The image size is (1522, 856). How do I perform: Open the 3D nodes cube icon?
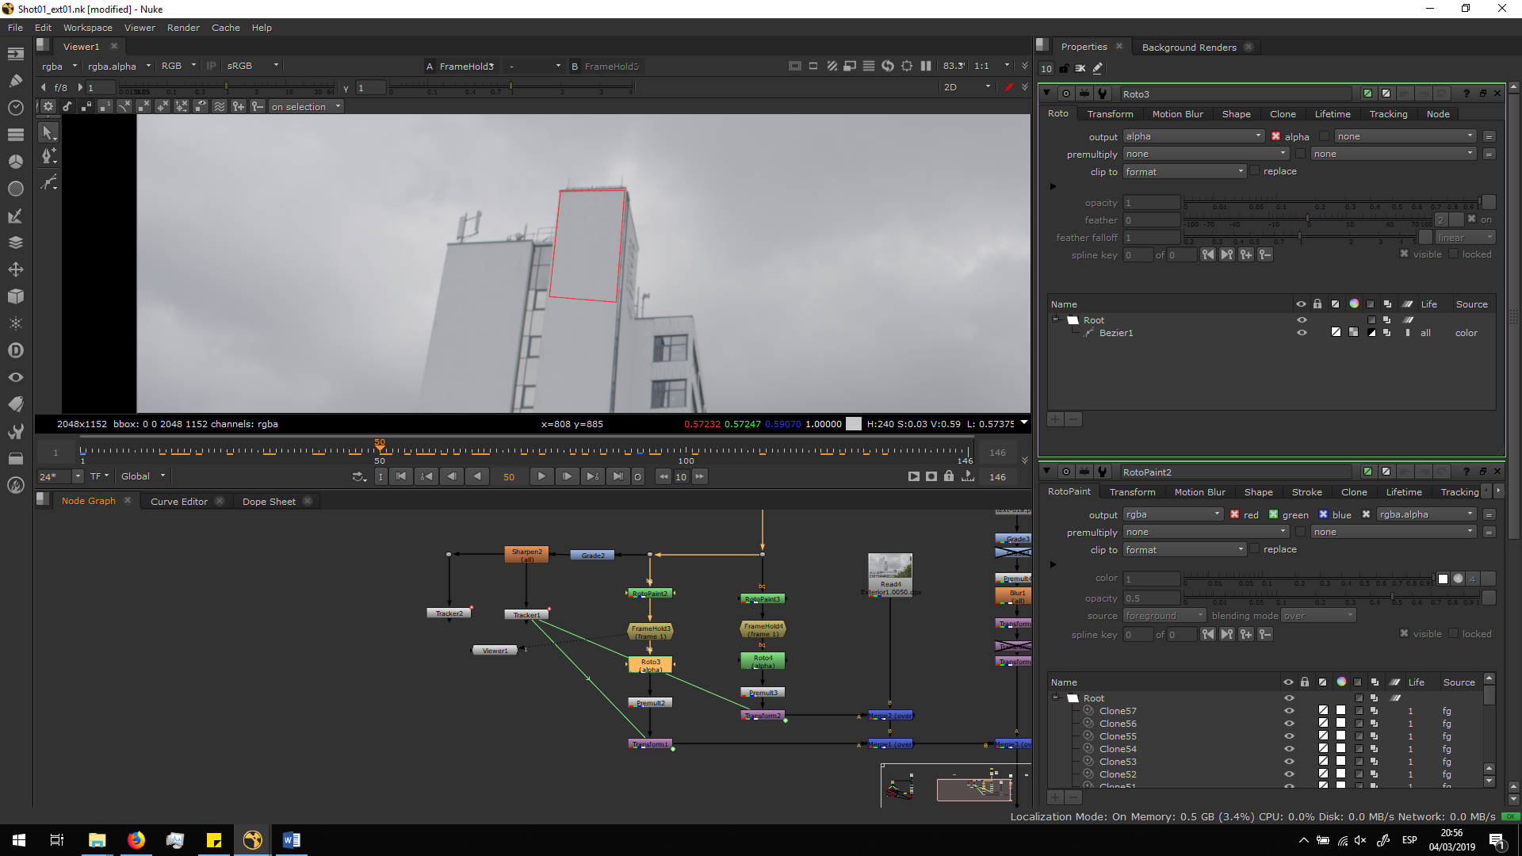(15, 296)
